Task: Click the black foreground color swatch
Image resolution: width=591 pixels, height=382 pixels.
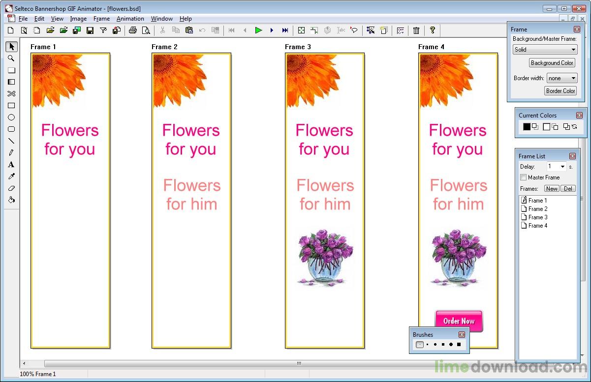Action: [x=527, y=127]
